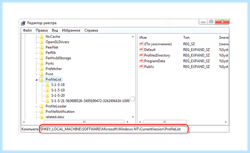
Task: Click the S-1-5-21 long SID folder icon
Action: point(47,101)
